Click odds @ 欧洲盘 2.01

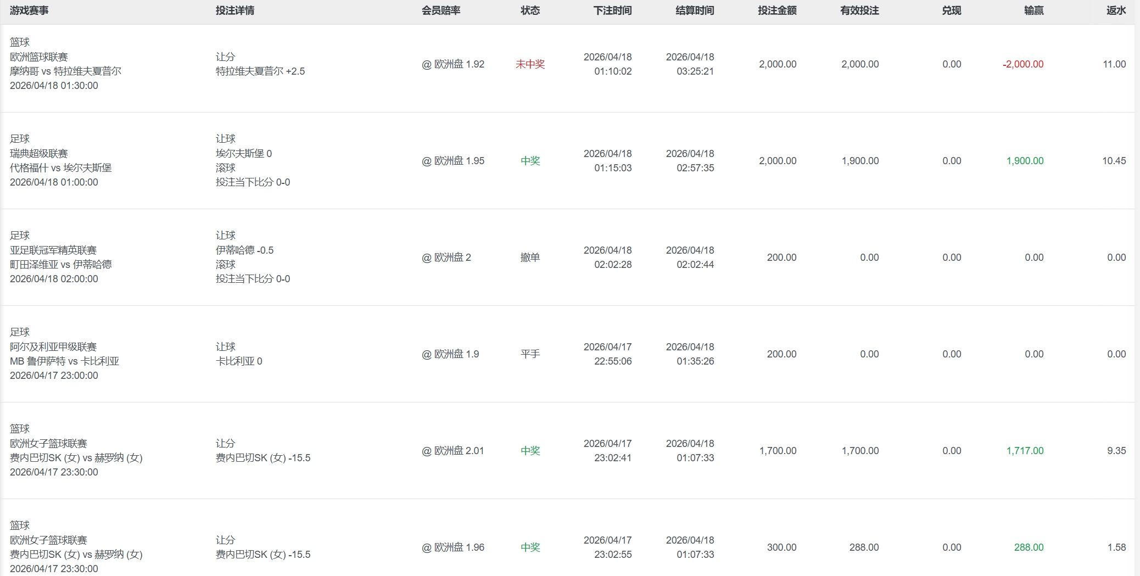coord(452,451)
